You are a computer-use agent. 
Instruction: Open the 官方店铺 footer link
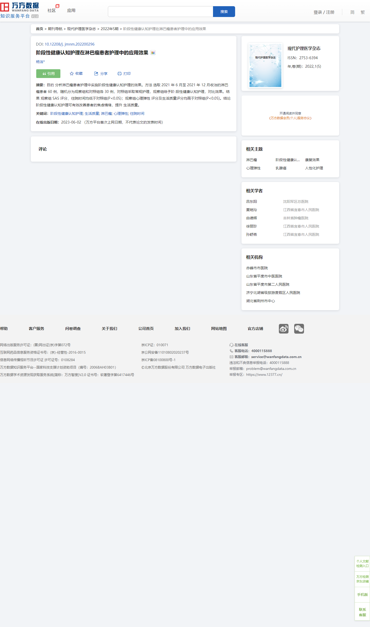(255, 329)
